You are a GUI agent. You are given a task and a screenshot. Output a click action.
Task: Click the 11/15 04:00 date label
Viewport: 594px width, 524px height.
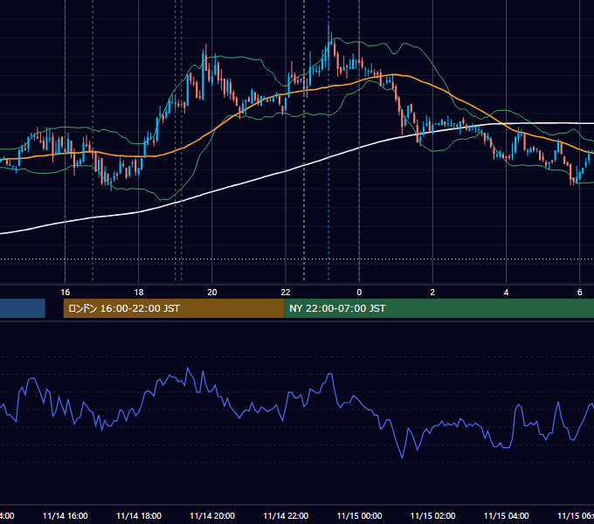506,515
